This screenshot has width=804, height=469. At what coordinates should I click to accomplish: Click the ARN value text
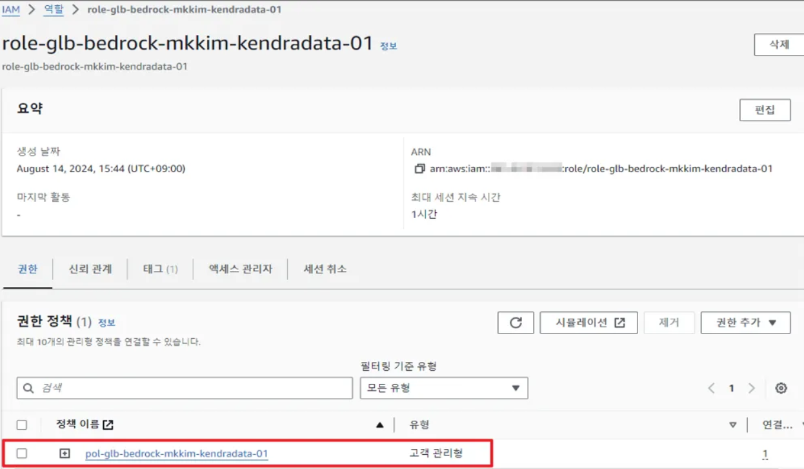tap(601, 169)
